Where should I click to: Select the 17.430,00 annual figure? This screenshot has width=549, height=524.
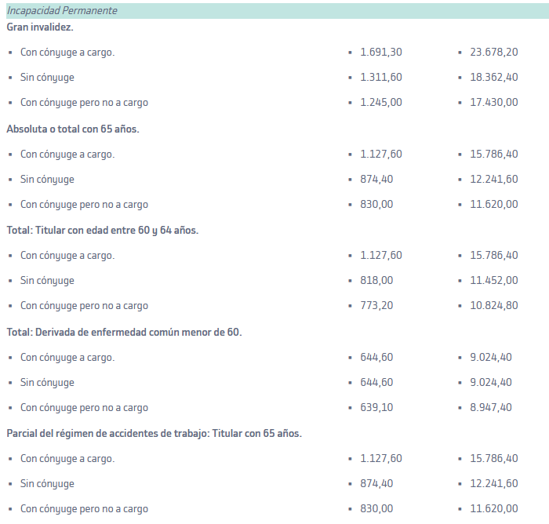tap(493, 103)
